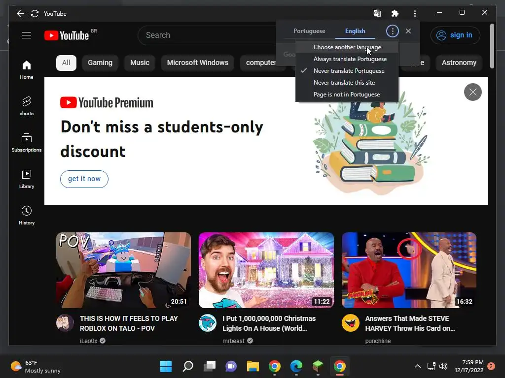Open the Roblox POV video thumbnail

coord(123,270)
